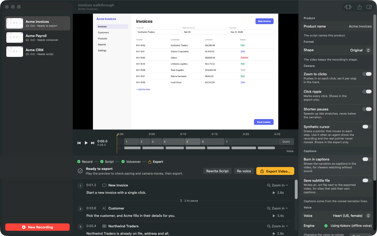Click the Ready to export seal icon
Image resolution: width=377 pixels, height=236 pixels.
[x=80, y=171]
